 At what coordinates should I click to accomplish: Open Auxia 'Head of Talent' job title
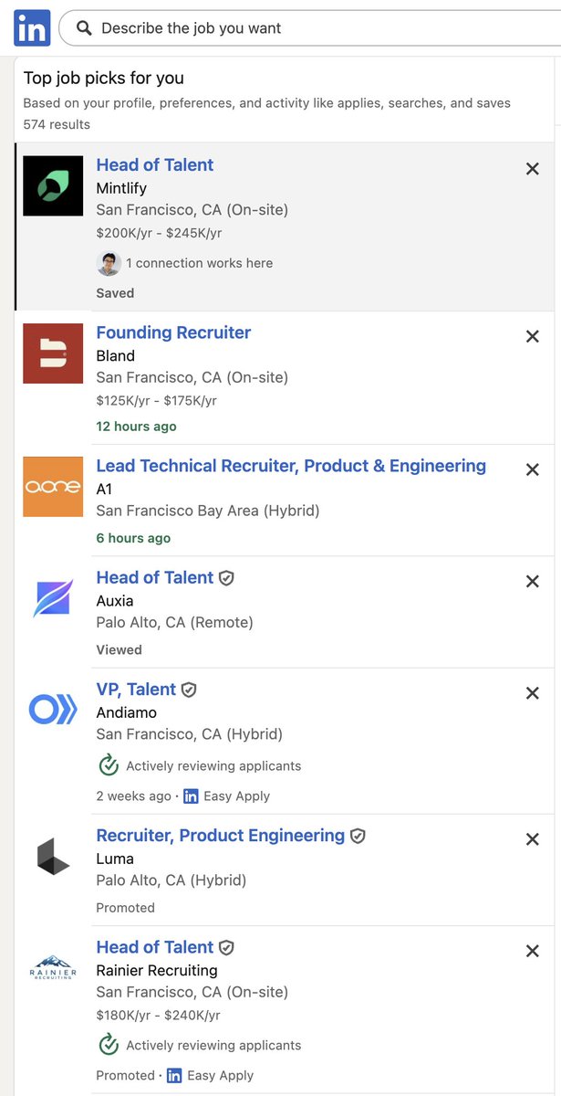(x=155, y=577)
